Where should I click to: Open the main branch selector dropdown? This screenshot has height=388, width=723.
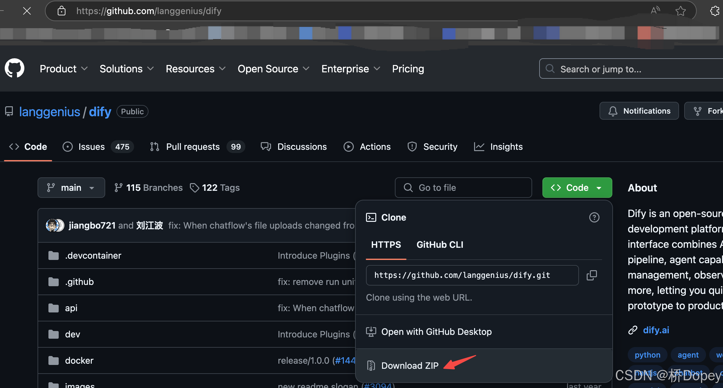pyautogui.click(x=71, y=188)
